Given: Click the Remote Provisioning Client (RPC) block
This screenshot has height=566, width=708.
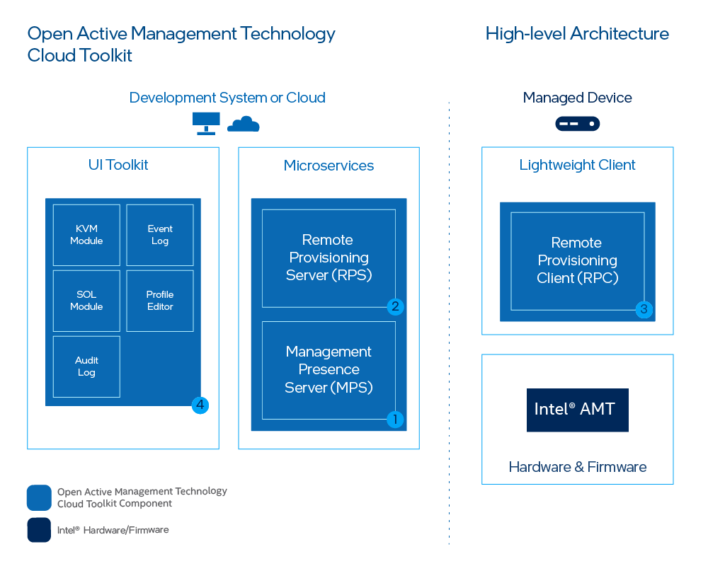Looking at the screenshot, I should click(578, 261).
